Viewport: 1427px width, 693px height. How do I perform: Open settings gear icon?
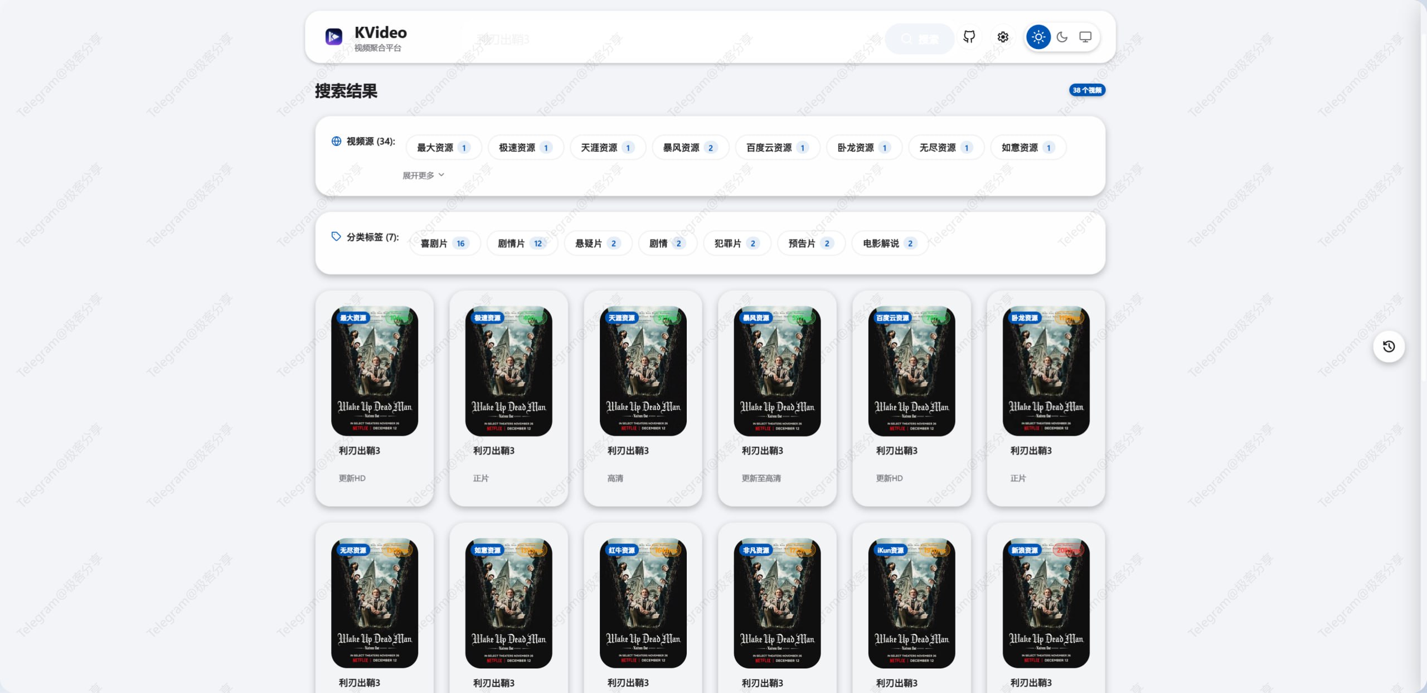coord(1003,37)
